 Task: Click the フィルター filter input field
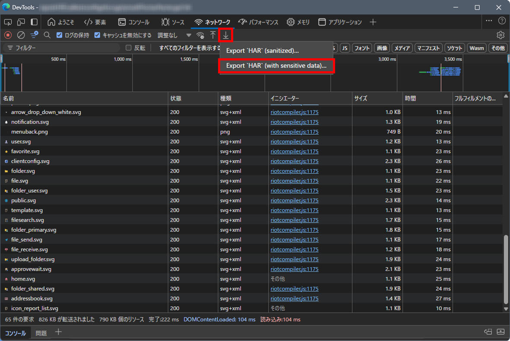62,48
